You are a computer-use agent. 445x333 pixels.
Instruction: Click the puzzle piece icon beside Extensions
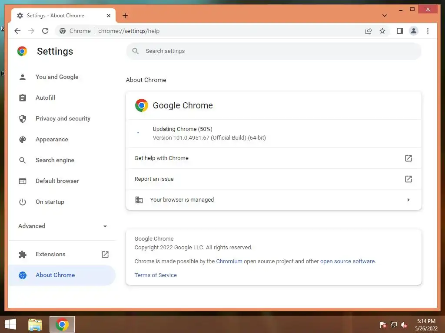coord(23,254)
